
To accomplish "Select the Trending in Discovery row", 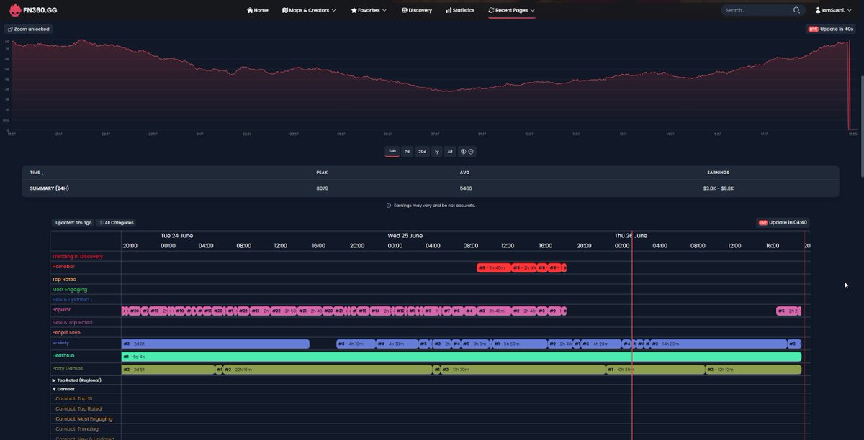I will pos(77,257).
